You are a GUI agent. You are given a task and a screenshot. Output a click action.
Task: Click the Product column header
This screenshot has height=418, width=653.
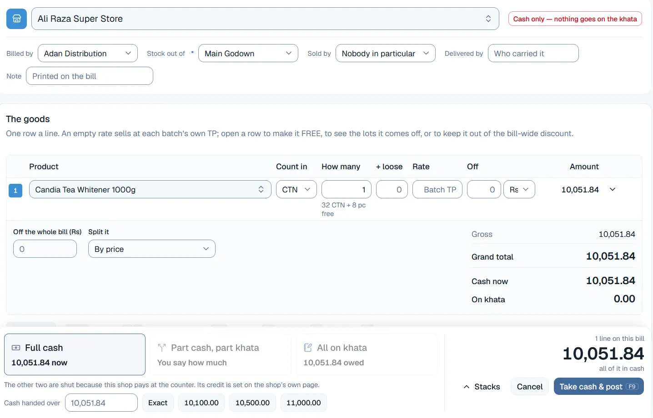44,167
